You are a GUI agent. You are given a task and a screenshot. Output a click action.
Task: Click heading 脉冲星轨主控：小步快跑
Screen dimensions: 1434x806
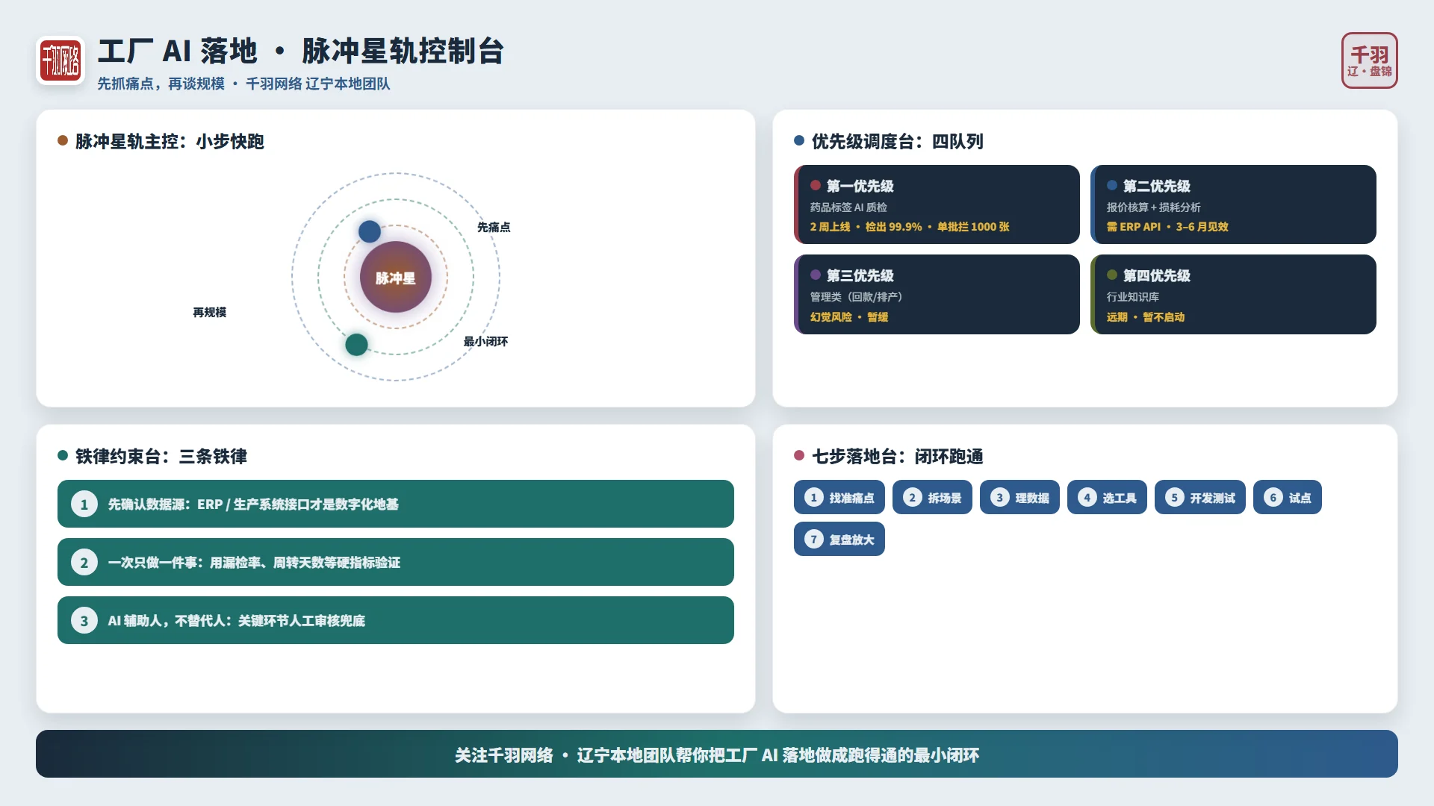click(x=170, y=141)
